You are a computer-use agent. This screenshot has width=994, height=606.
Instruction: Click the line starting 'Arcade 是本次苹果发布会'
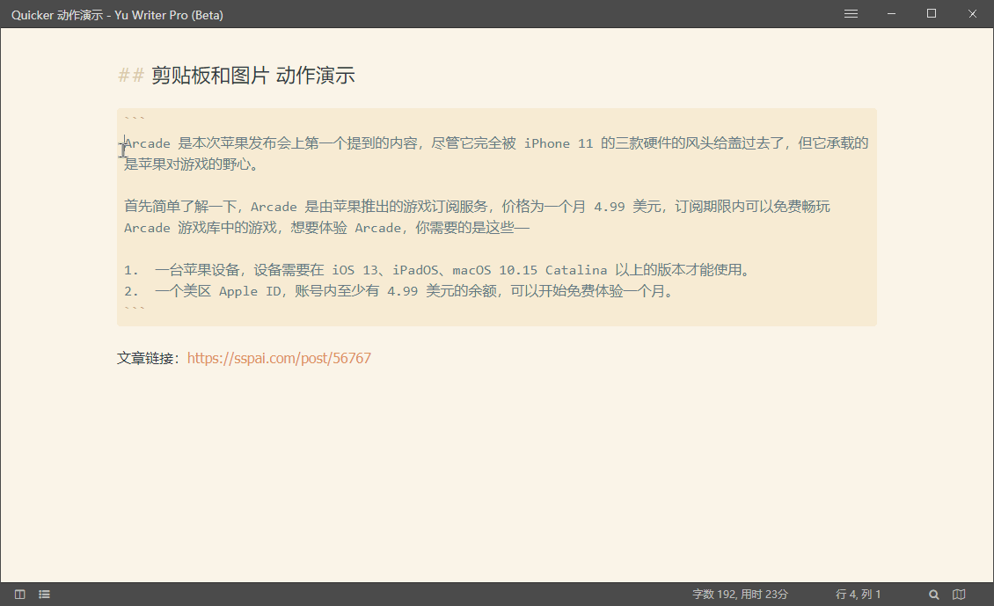tap(496, 143)
